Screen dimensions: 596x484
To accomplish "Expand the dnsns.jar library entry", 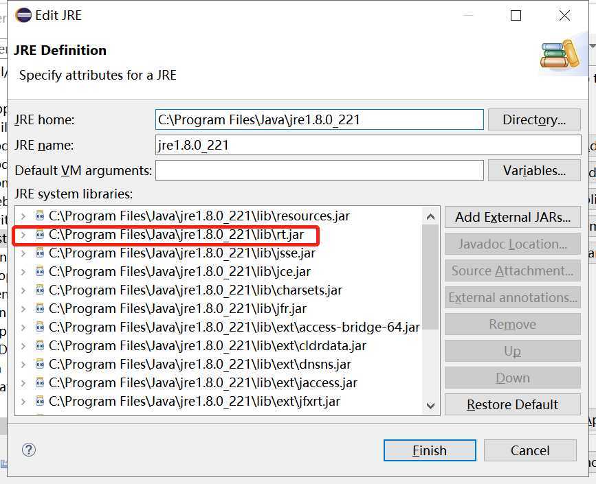I will pyautogui.click(x=23, y=365).
